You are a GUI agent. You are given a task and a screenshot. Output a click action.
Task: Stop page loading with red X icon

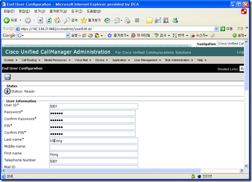click(x=41, y=21)
